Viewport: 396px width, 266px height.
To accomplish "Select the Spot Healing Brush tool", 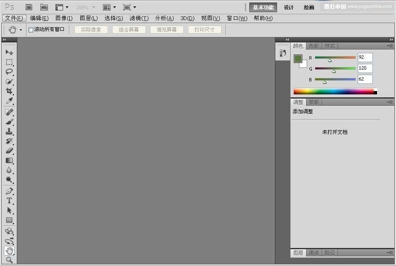I will click(x=9, y=112).
